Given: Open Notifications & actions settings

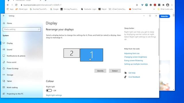Looking at the screenshot, I should (x=16, y=56).
